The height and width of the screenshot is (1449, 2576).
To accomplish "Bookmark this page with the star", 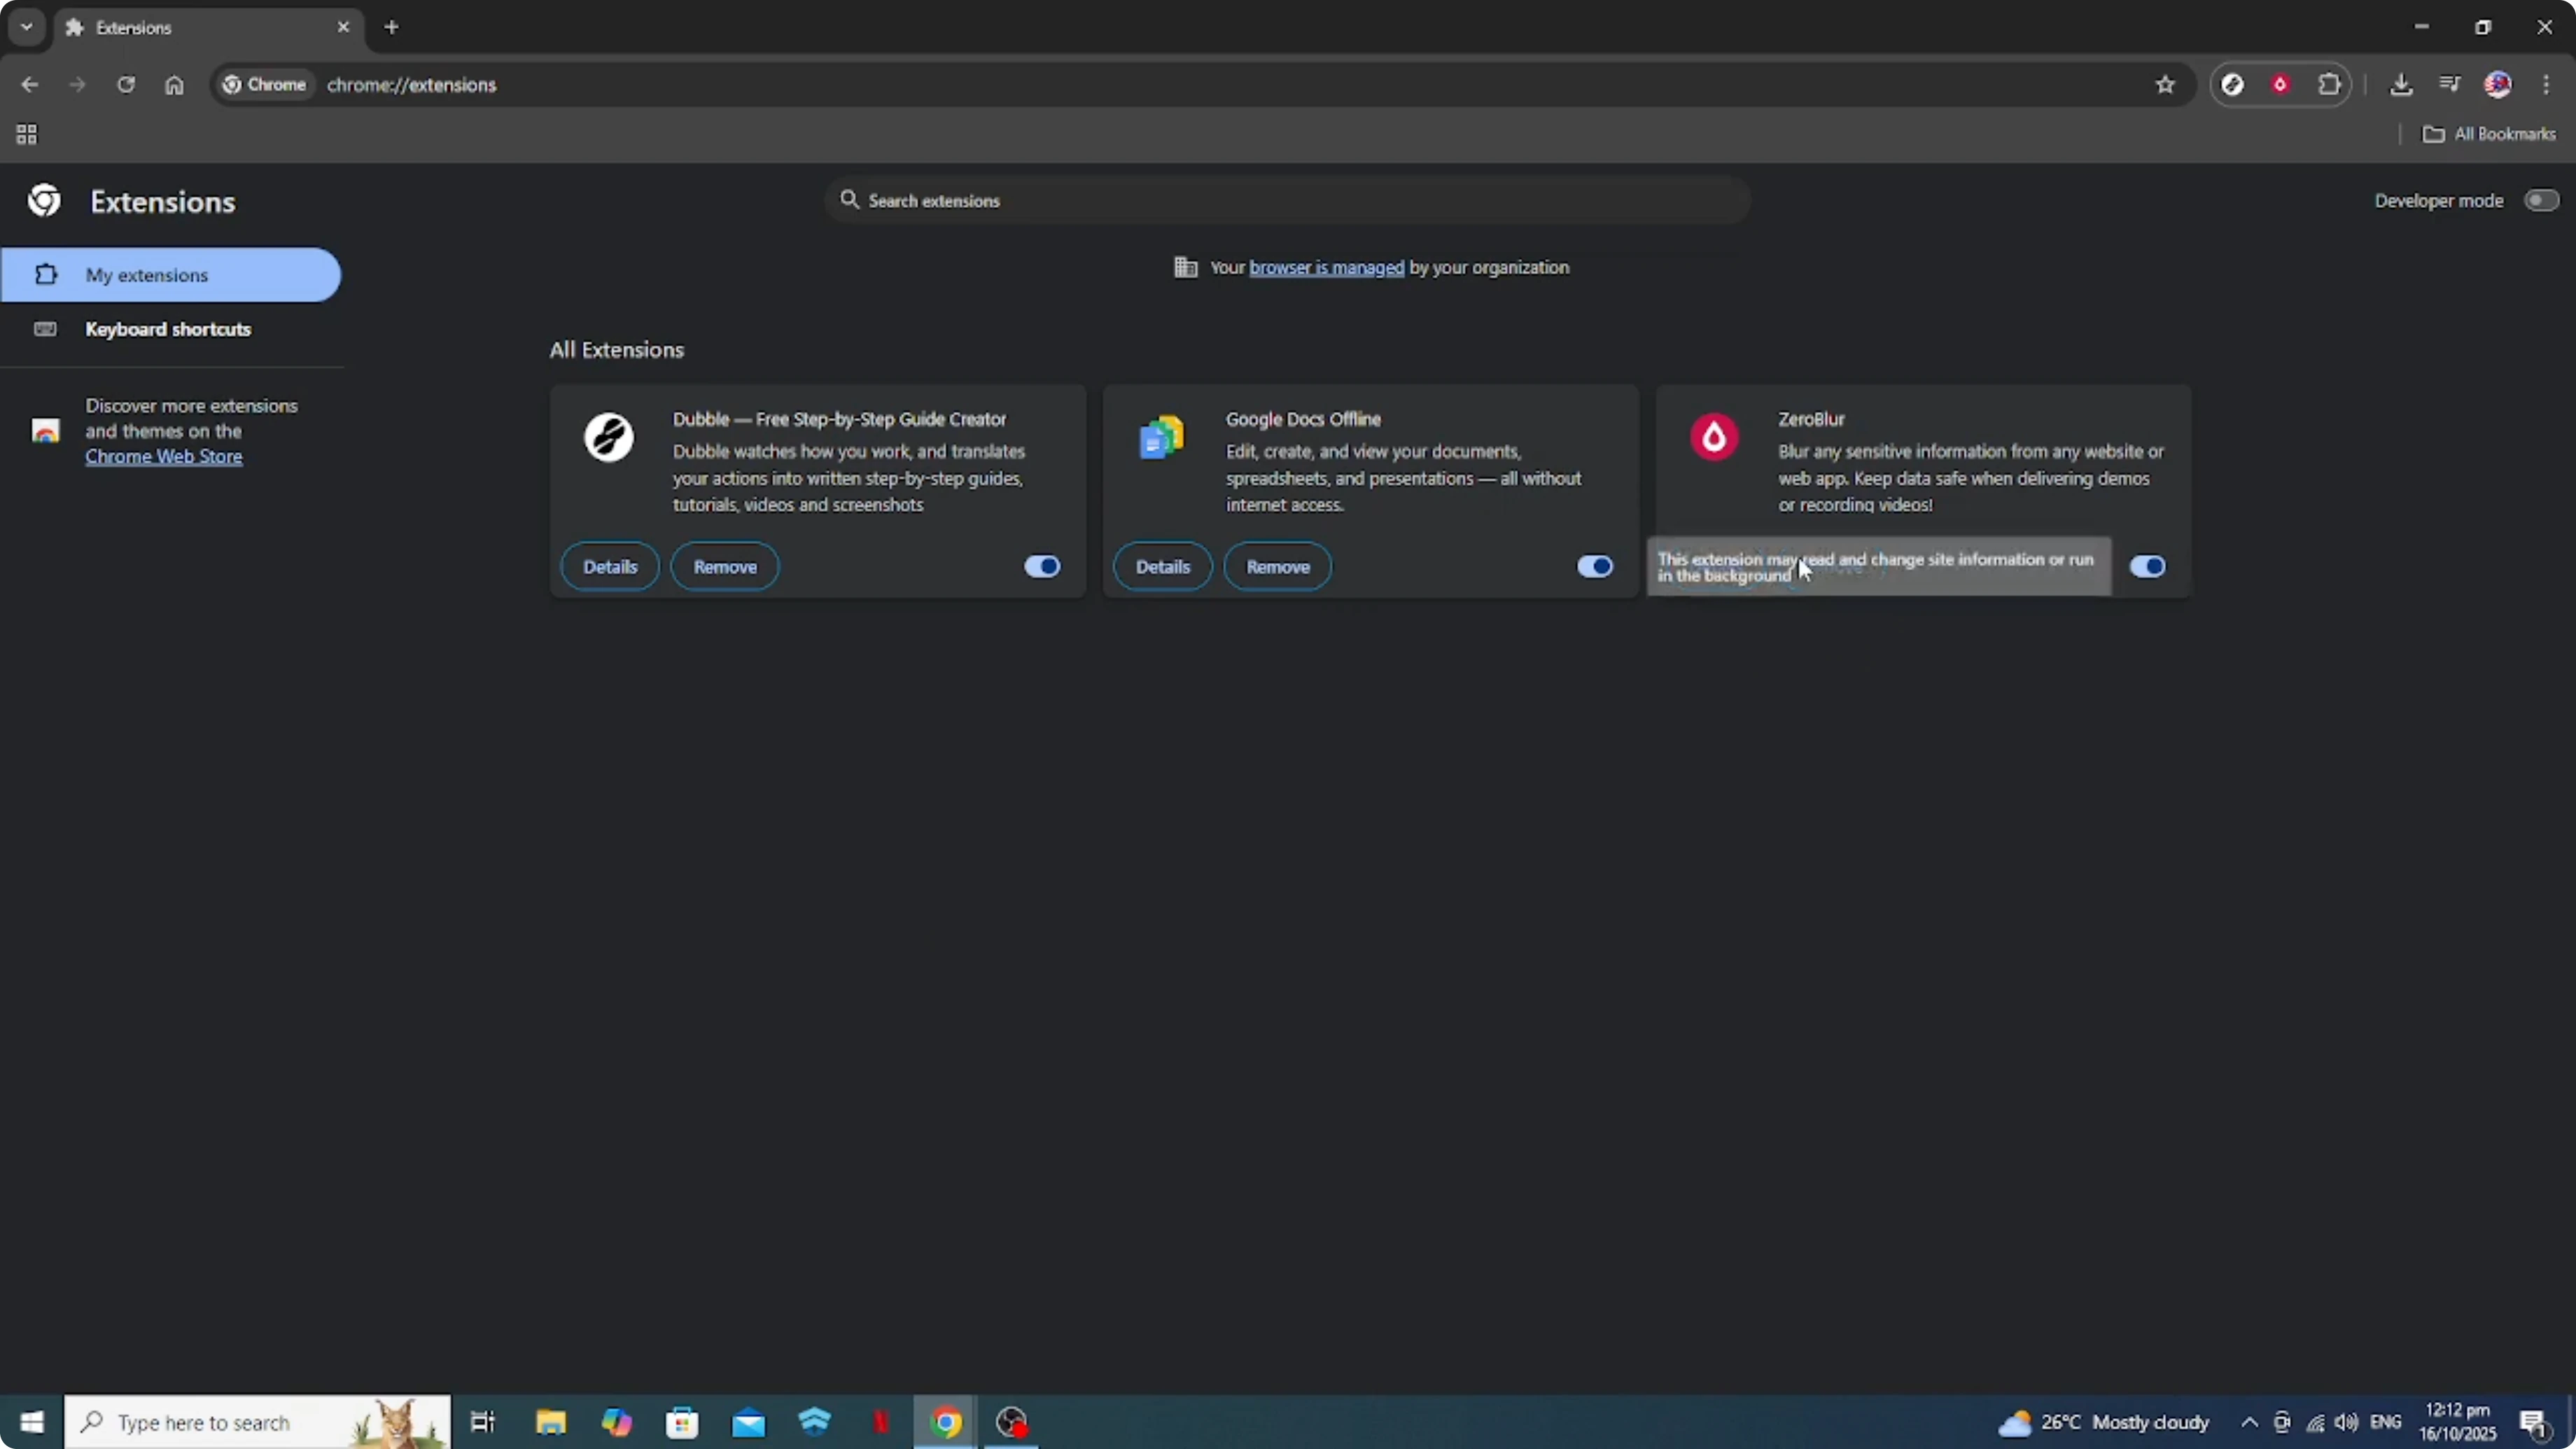I will click(x=2165, y=85).
